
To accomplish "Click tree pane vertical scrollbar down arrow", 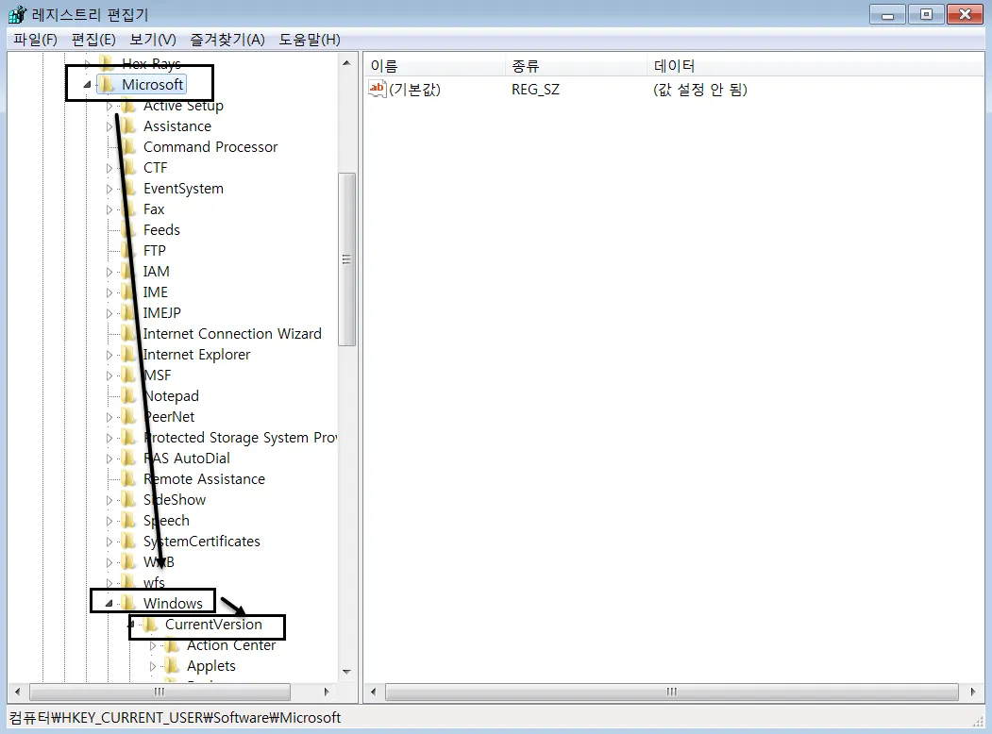I will (x=346, y=672).
